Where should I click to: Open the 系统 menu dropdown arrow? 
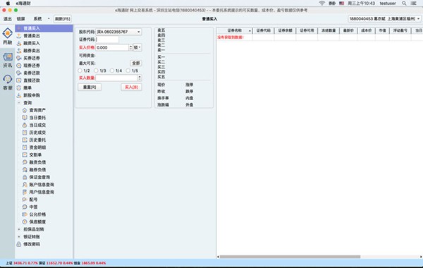(49, 18)
